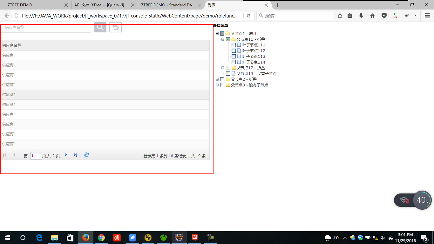Click the page info icon in address bar
Screen dimensions: 434x244
coord(16,16)
